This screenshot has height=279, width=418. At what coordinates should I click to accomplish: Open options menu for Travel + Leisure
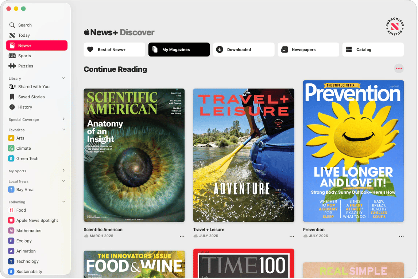click(292, 236)
